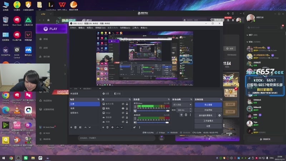The width and height of the screenshot is (286, 161).
Task: Open the 视图(V) menu in OBS
Action: click(90, 28)
